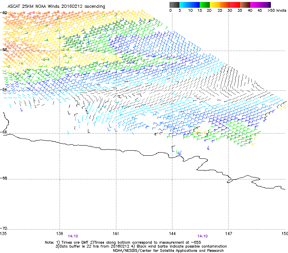This screenshot has height=253, width=288.
Task: Click the longitude label '144'
Action: (172, 234)
